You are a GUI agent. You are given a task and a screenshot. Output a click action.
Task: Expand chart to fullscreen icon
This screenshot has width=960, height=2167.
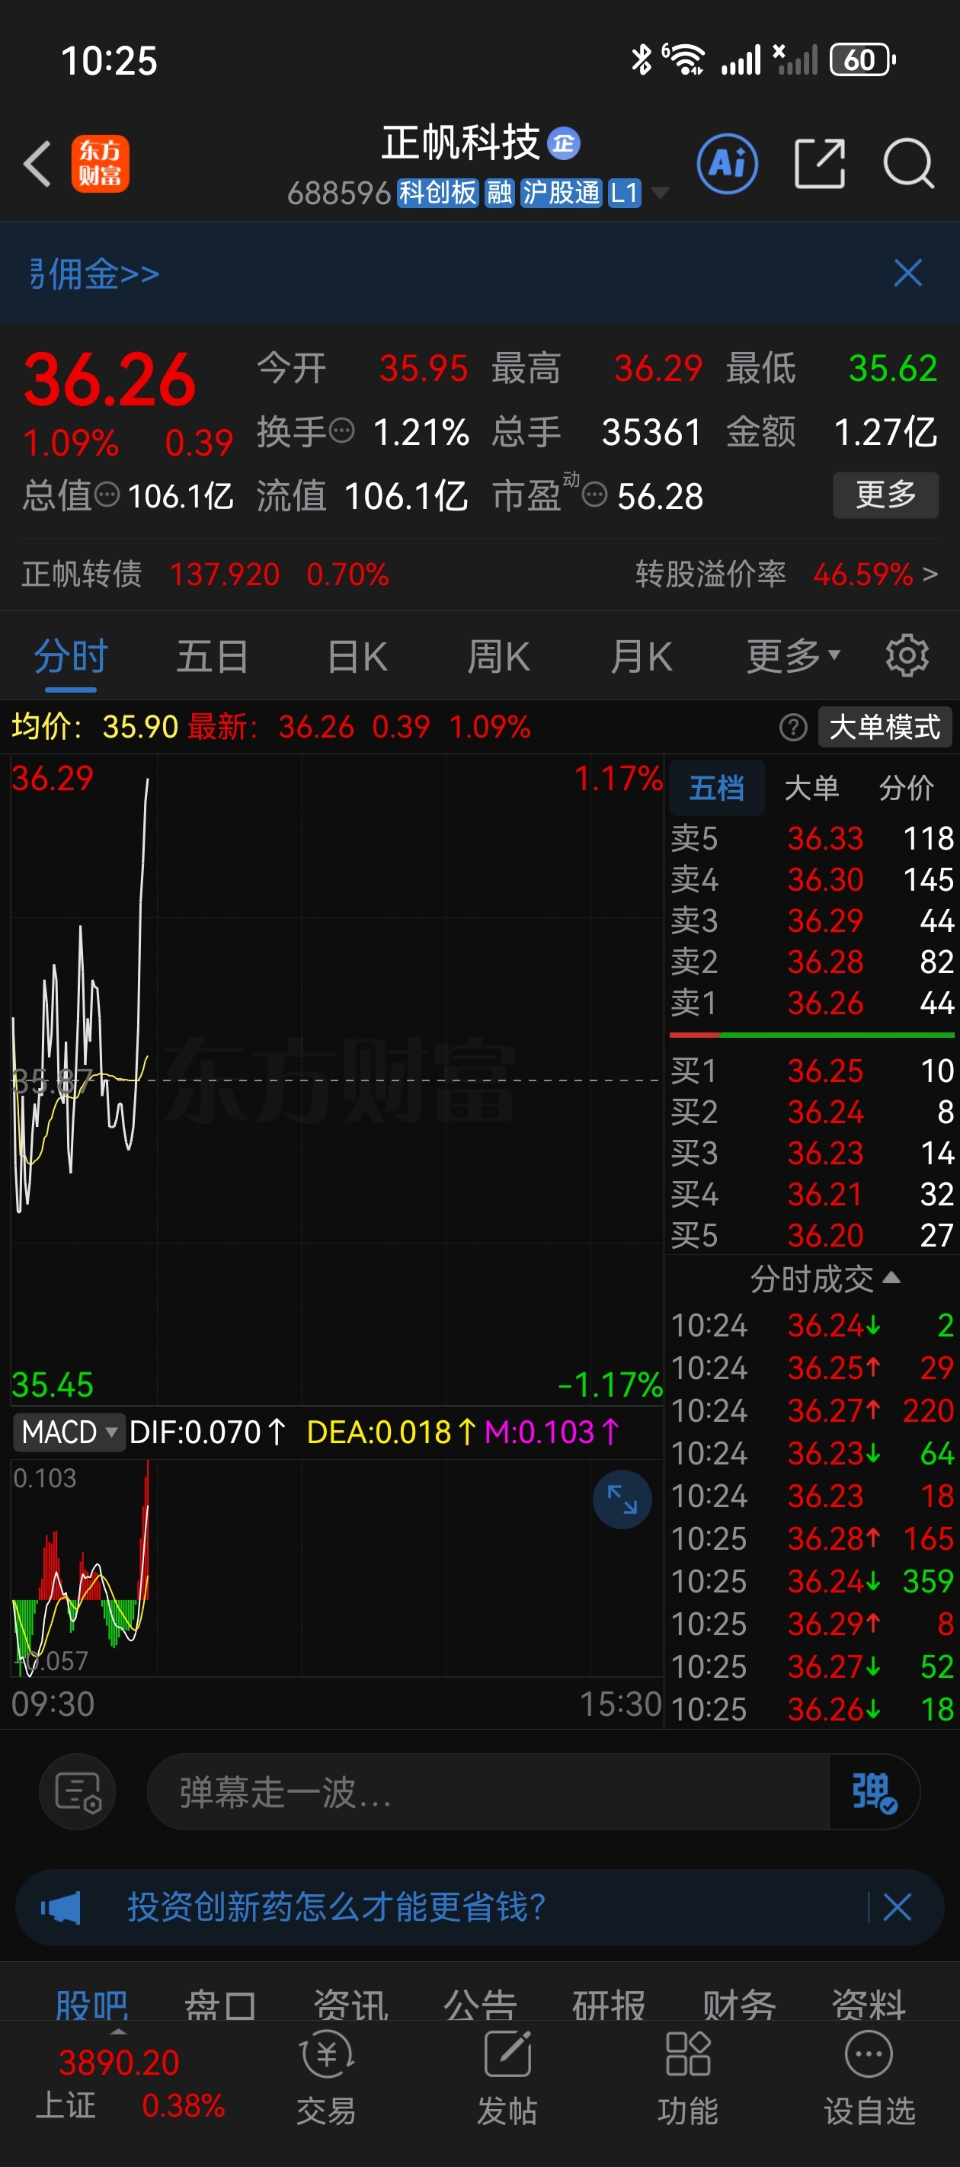coord(622,1499)
